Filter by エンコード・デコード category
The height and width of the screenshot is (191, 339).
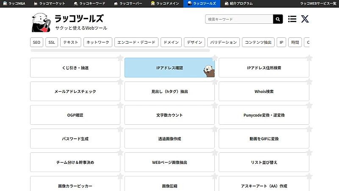[136, 42]
